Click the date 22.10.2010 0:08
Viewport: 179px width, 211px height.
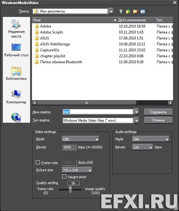(x=131, y=56)
